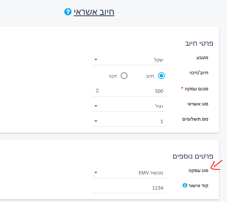Click the סוג עסקה field label

[198, 170]
